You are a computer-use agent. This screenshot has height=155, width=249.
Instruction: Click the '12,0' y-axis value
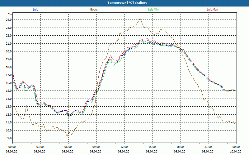(9, 114)
